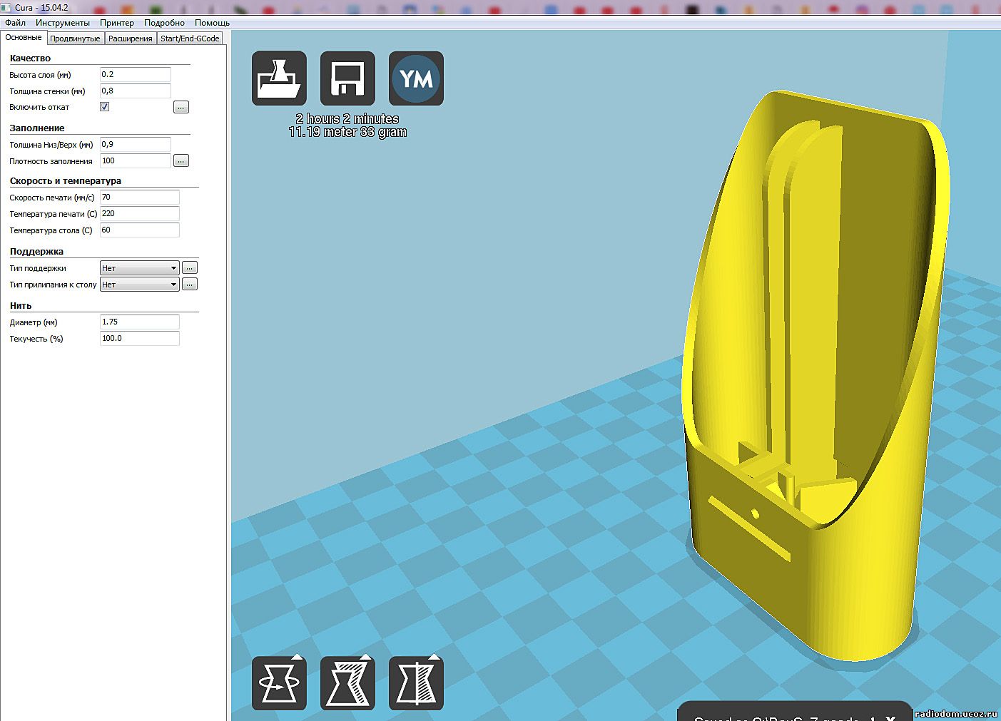Select the Mirror model tool
Screen dimensions: 1001x721
click(x=416, y=683)
